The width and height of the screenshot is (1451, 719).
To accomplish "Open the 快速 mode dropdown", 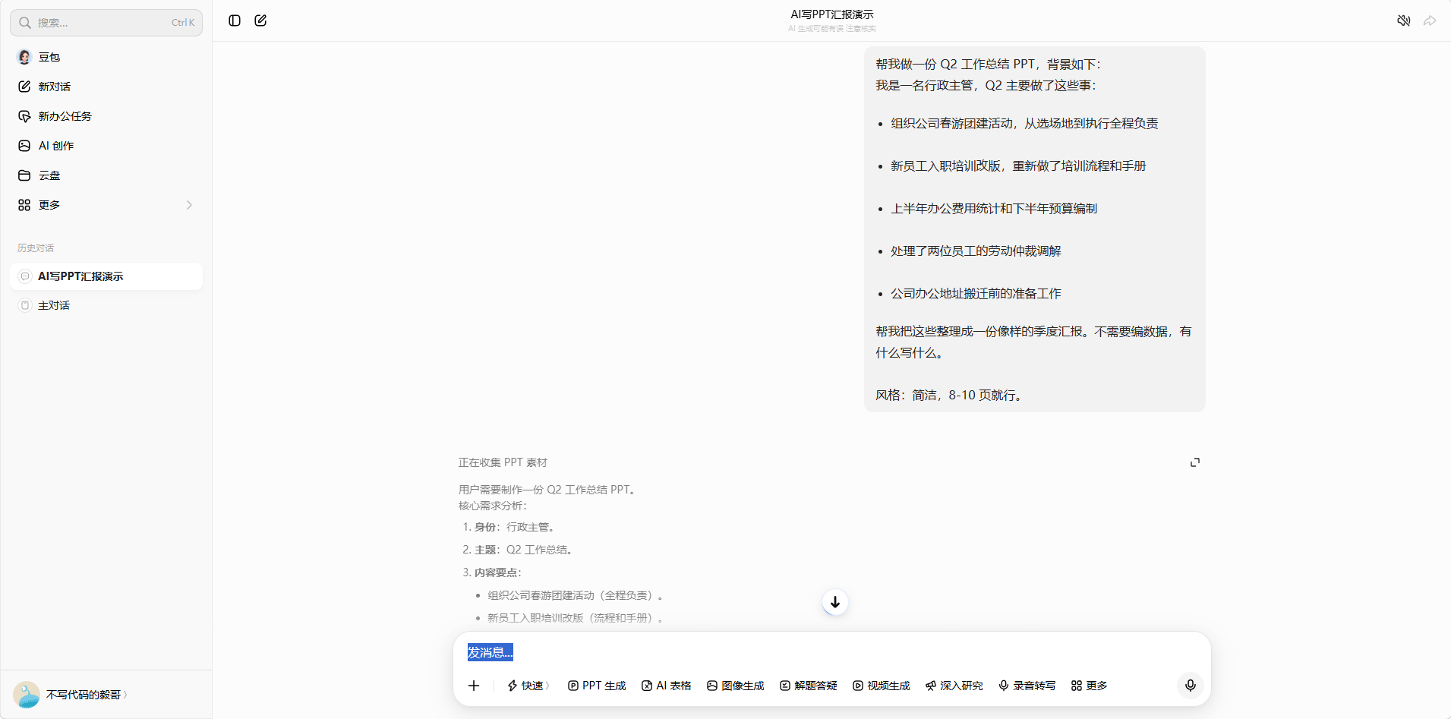I will 528,686.
